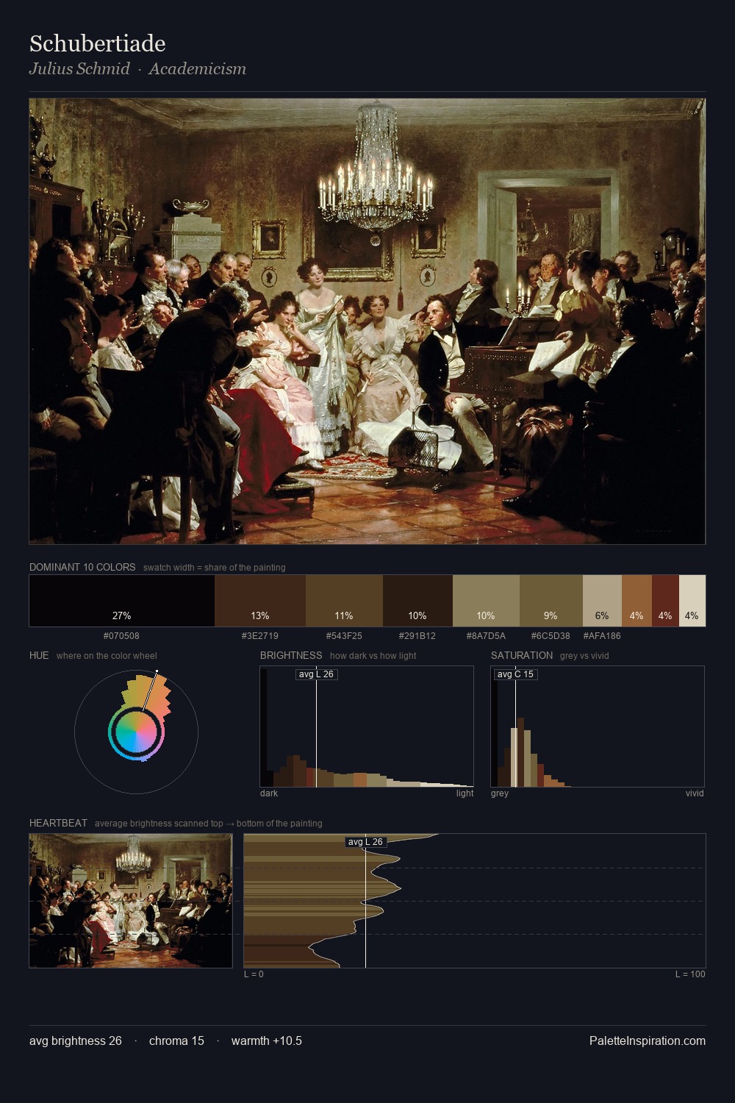Click 'avg brightness 26' in the footer

[76, 1040]
